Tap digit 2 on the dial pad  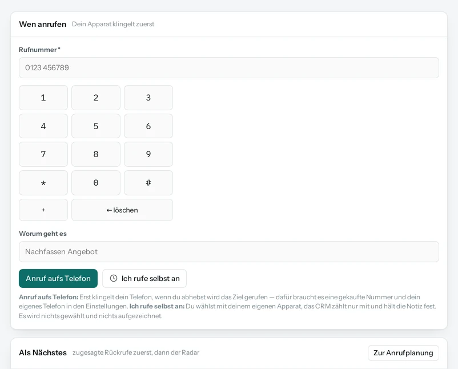pos(96,98)
